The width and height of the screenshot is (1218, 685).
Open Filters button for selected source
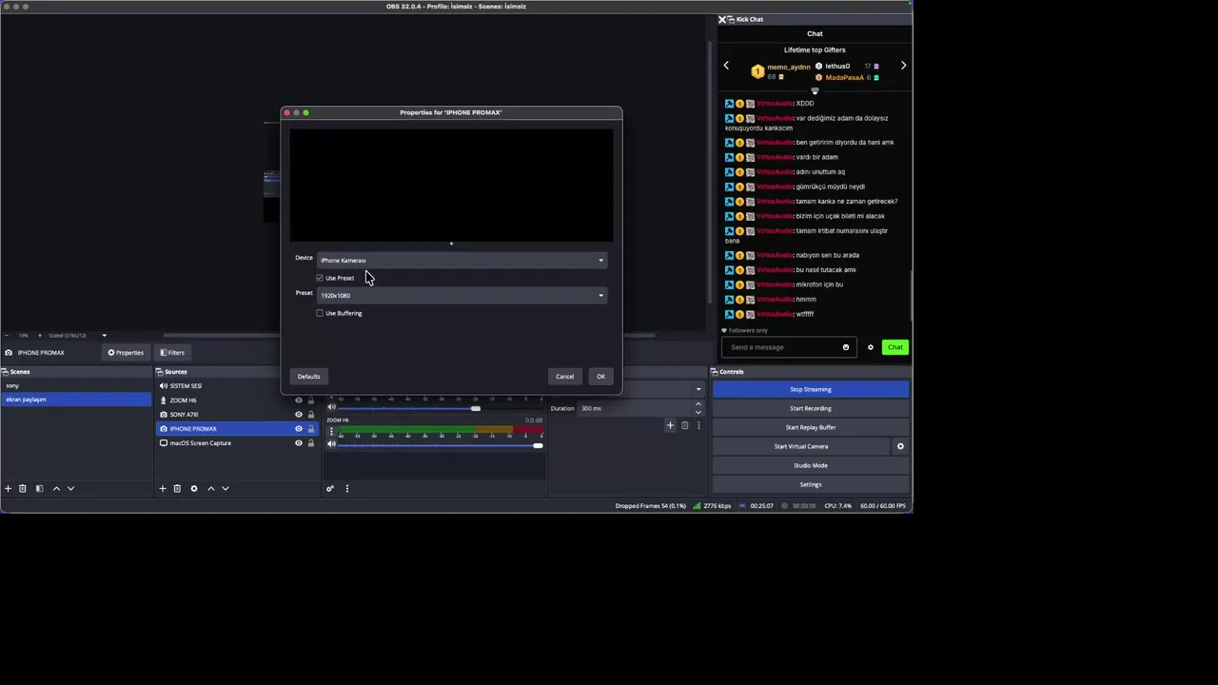(x=172, y=353)
